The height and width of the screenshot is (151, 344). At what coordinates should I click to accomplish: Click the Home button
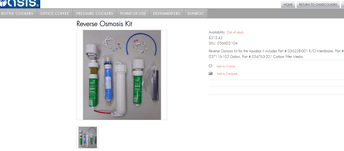(288, 5)
